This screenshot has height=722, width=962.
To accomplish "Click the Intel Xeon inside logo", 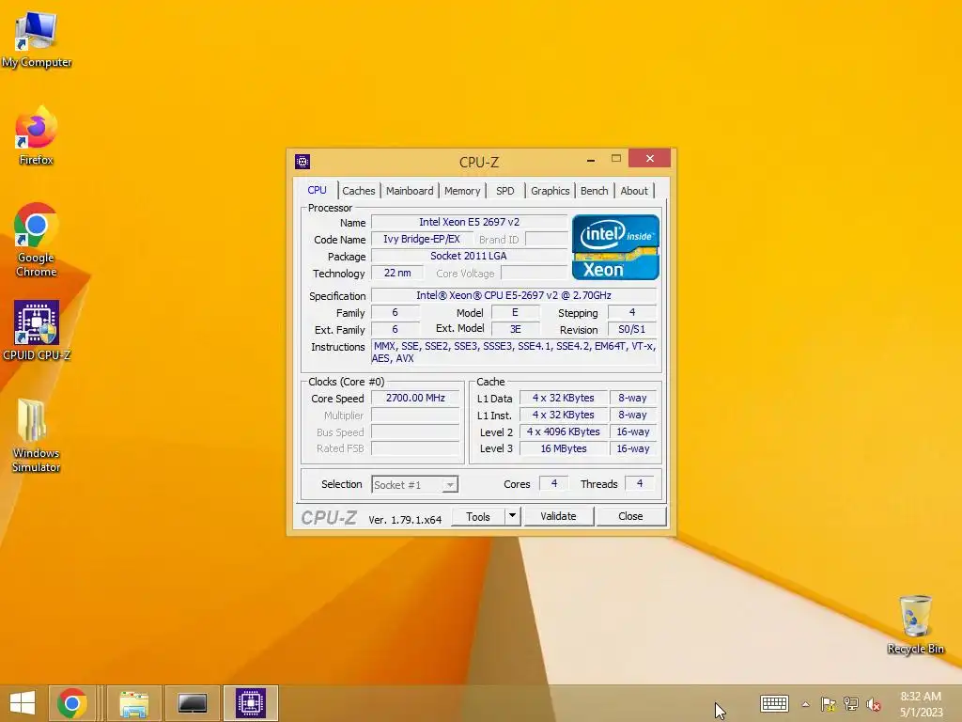I will point(615,247).
